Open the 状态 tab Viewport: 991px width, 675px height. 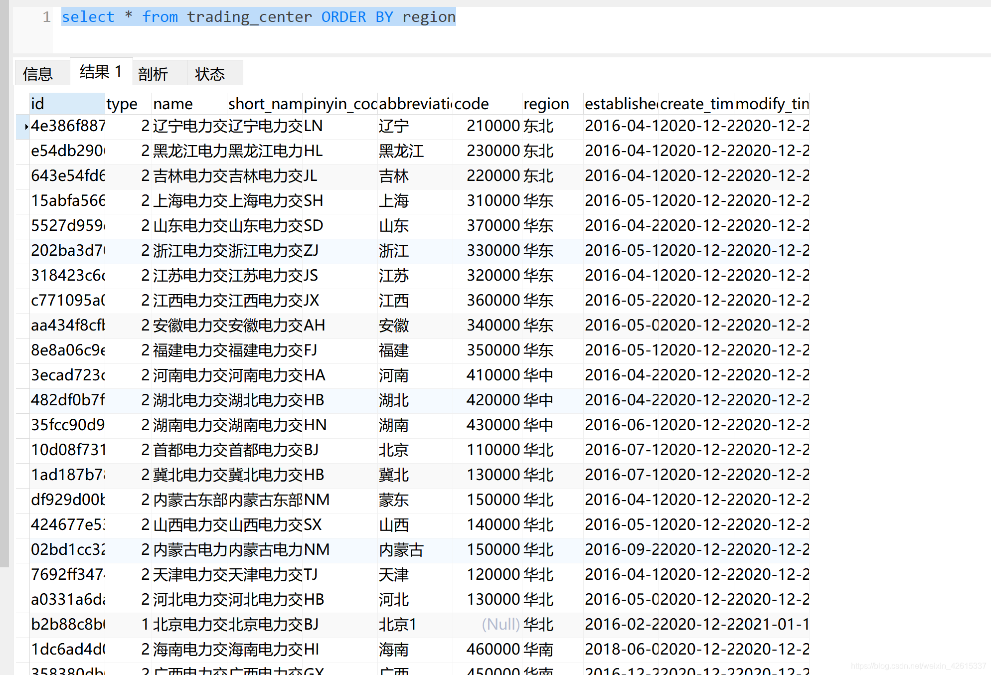coord(210,74)
